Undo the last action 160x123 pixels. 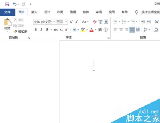coord(15,4)
